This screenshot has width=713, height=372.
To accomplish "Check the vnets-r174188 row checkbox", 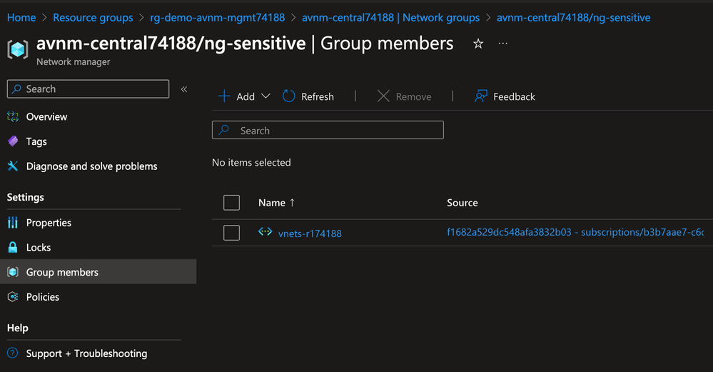I will [x=231, y=233].
